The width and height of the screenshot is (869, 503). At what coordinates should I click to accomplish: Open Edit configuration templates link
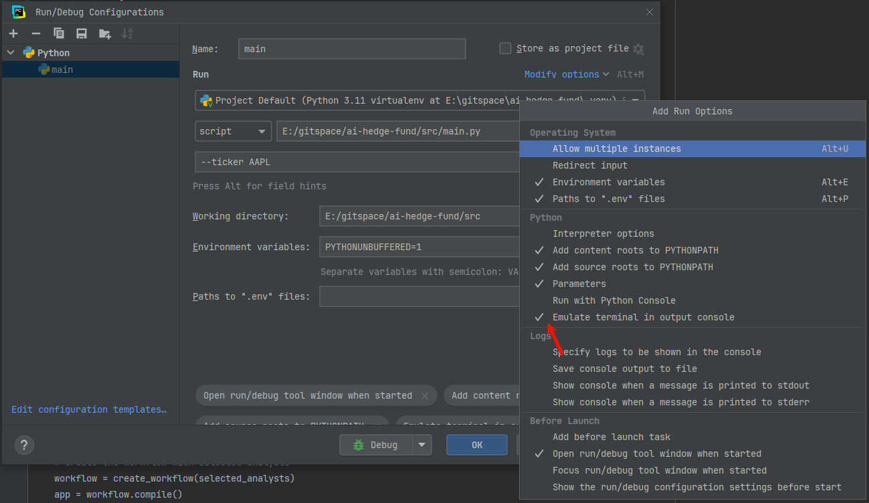(x=89, y=409)
